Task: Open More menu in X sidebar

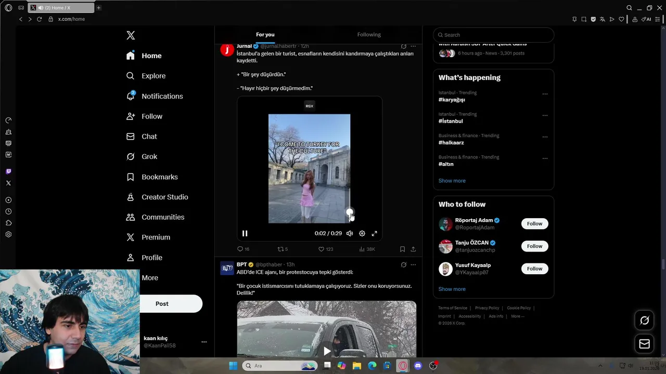Action: pos(150,278)
